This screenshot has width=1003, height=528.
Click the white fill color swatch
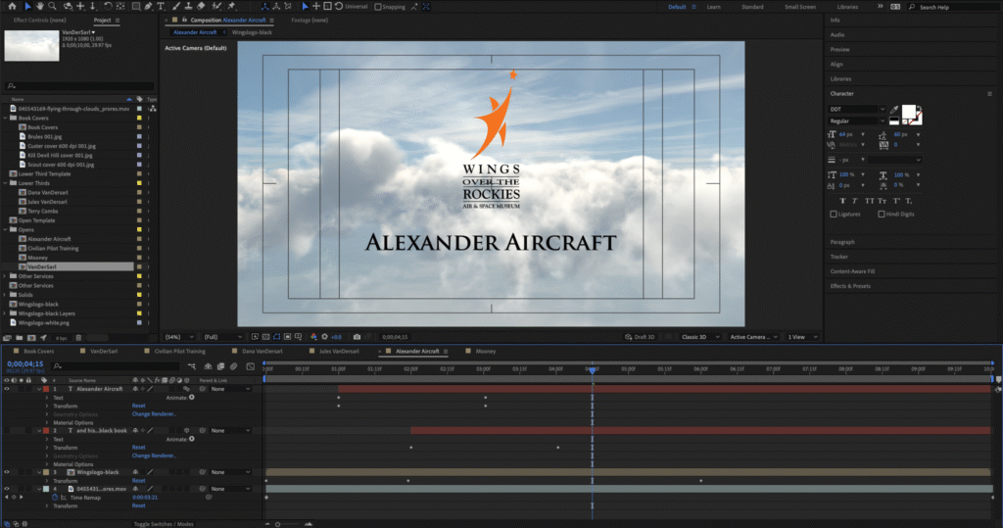(908, 112)
